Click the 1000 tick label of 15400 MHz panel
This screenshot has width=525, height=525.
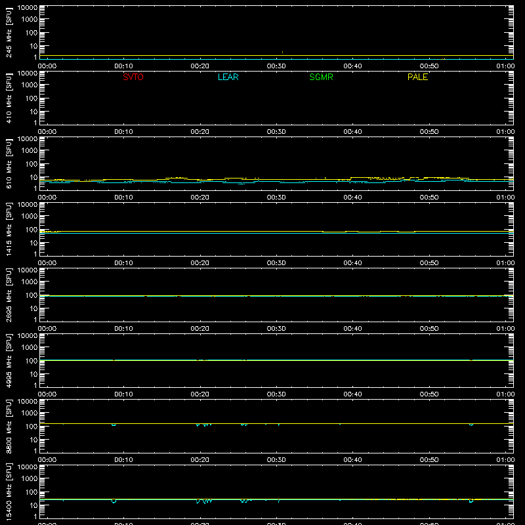click(x=30, y=478)
